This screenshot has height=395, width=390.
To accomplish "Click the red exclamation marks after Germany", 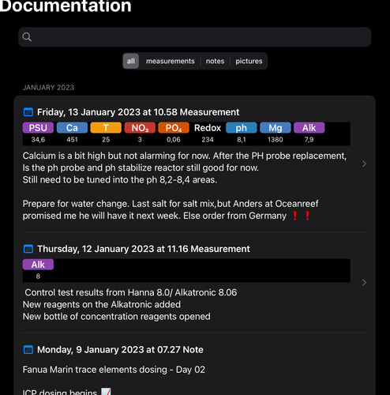I will tap(301, 216).
